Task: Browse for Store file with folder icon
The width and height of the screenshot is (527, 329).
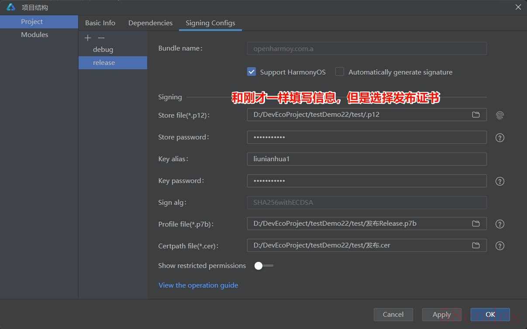Action: click(476, 115)
